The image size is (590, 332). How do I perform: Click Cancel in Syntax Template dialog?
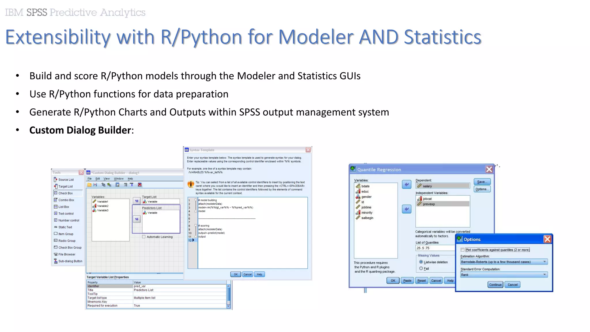pyautogui.click(x=247, y=274)
